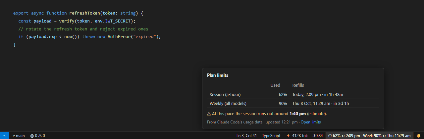Click the 90% used value
Viewport: 424px width, 139px height.
coord(283,103)
